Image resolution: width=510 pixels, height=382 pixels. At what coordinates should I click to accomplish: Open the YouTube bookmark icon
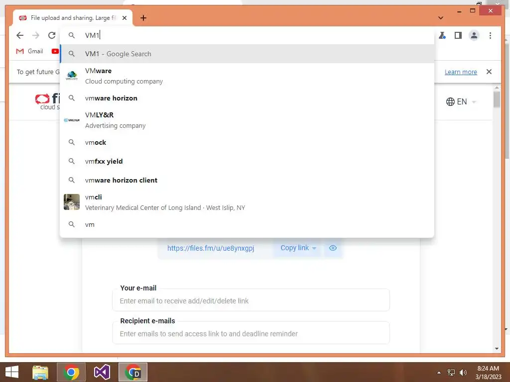pos(55,51)
